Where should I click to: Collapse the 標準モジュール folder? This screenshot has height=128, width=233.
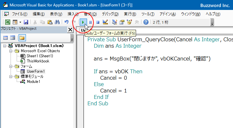[11, 76]
